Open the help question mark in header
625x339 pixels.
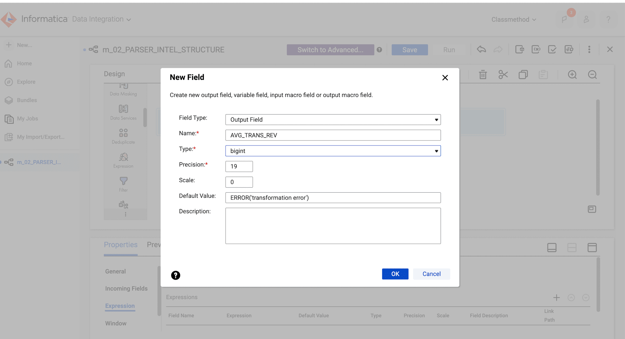(608, 19)
